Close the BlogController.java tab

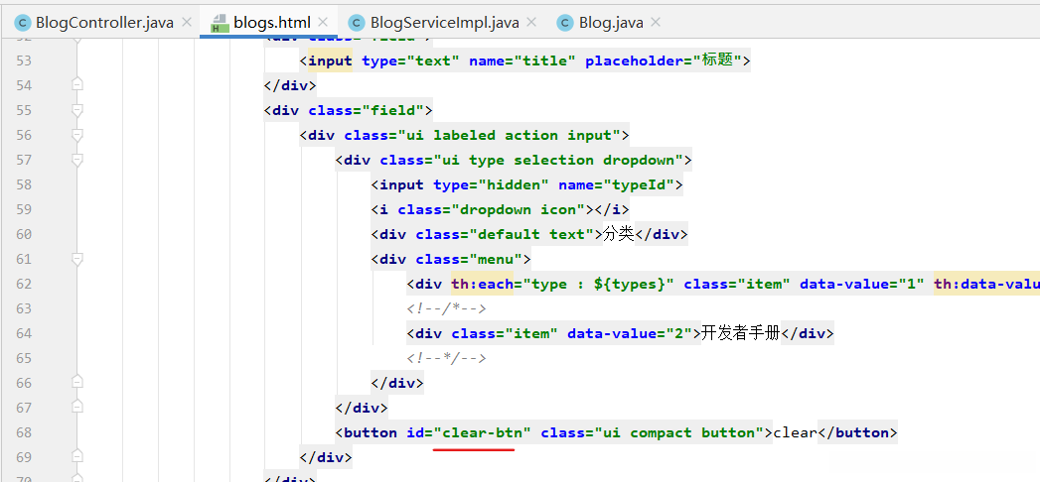point(187,23)
